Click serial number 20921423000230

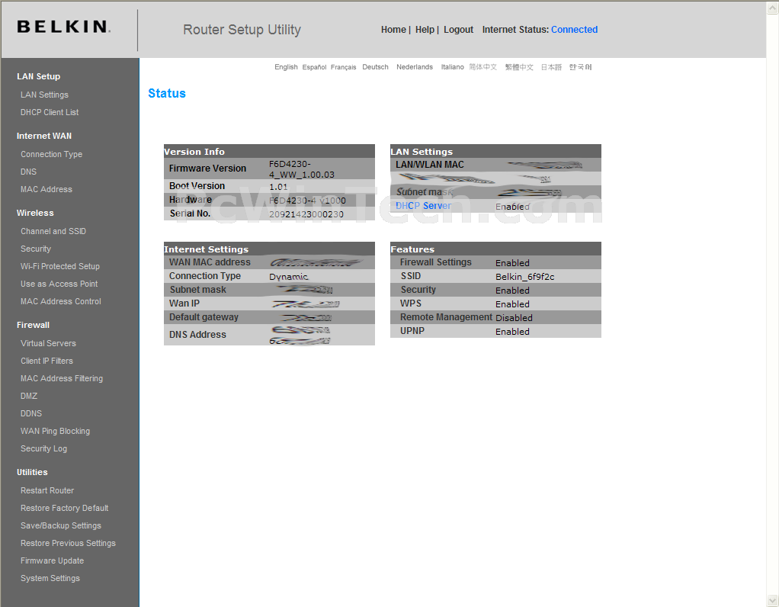click(x=306, y=214)
